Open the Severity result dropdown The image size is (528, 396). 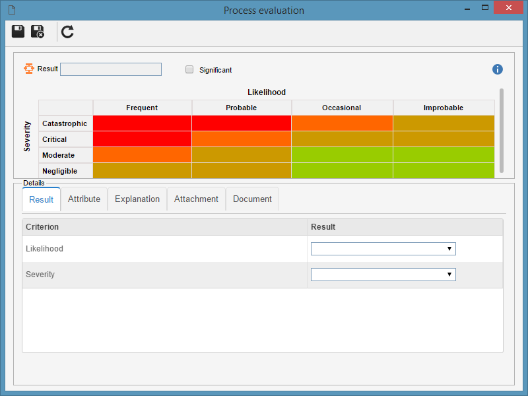(383, 275)
